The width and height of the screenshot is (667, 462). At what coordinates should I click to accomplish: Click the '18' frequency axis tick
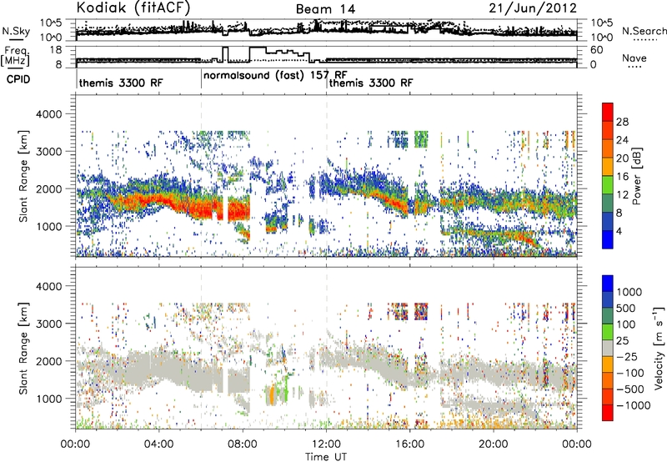pyautogui.click(x=56, y=50)
